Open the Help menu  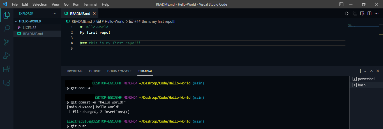click(106, 4)
